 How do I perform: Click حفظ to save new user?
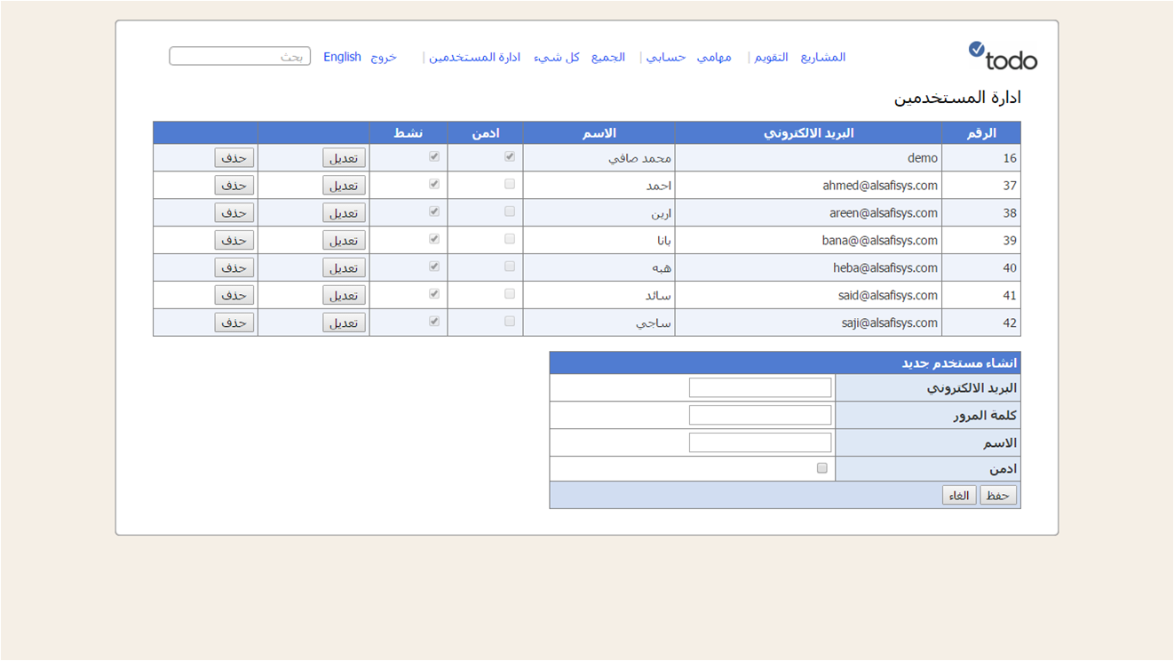coord(998,495)
